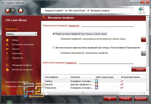Screen dimensions: 151x104
Task: Click the Имя профиля column header
Action: point(57,77)
